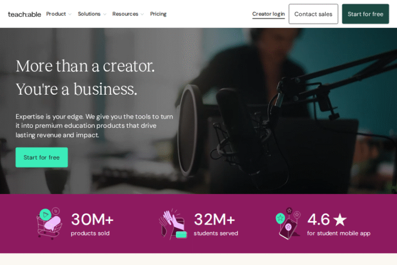The image size is (397, 265).
Task: Click the shopping cart products sold icon
Action: [49, 224]
